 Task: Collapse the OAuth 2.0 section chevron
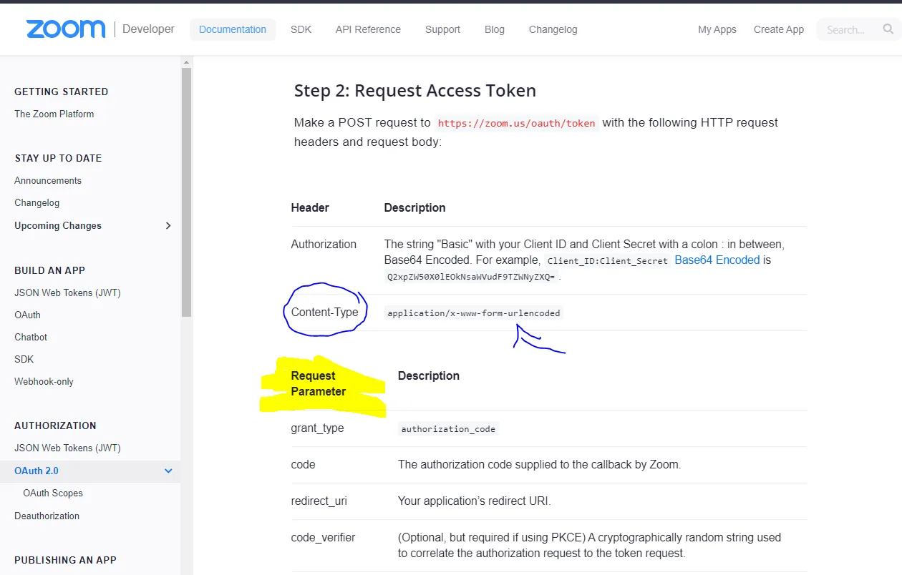[168, 471]
